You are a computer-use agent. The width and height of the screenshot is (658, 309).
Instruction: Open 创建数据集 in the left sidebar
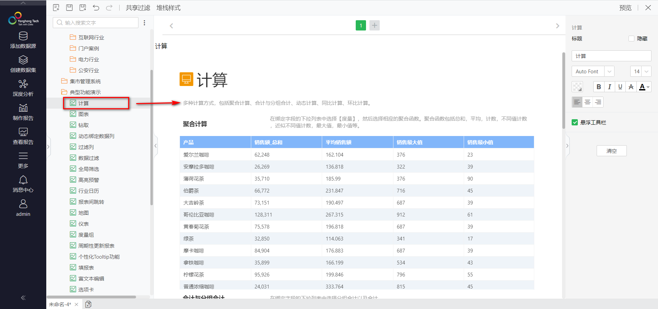click(23, 64)
